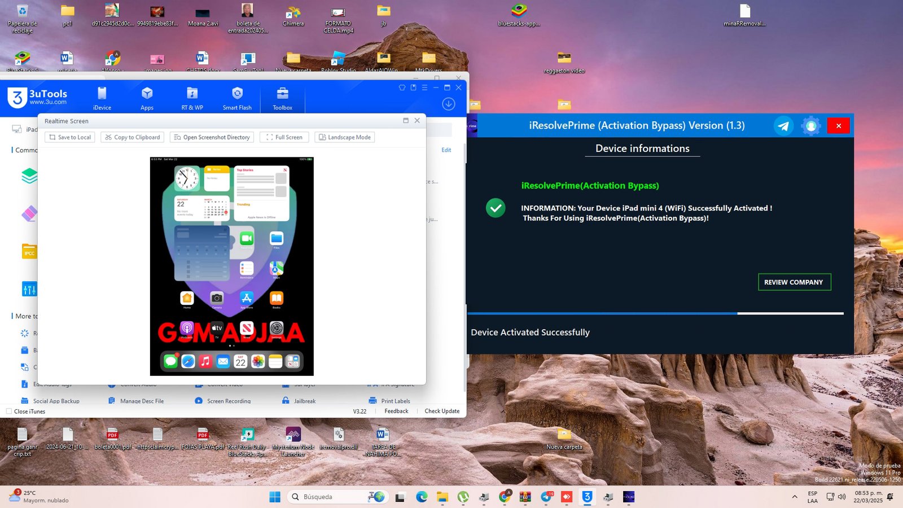This screenshot has width=903, height=508.
Task: Open Social App Backup tool
Action: point(50,401)
